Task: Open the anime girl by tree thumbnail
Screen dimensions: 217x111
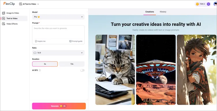Action: click(197, 70)
